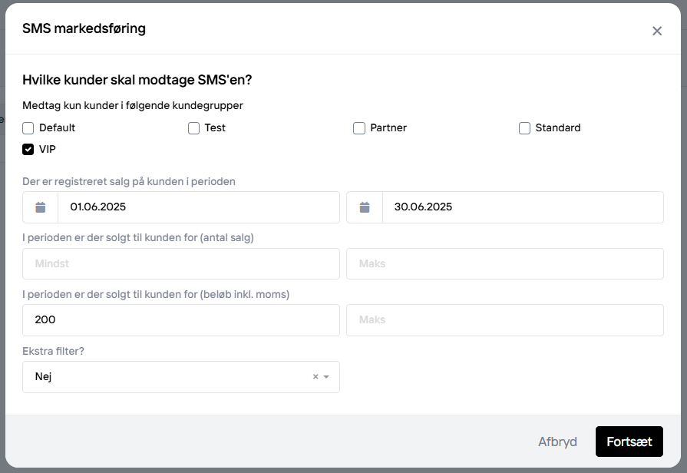
Task: Uncheck the VIP customer group
Action: tap(28, 150)
